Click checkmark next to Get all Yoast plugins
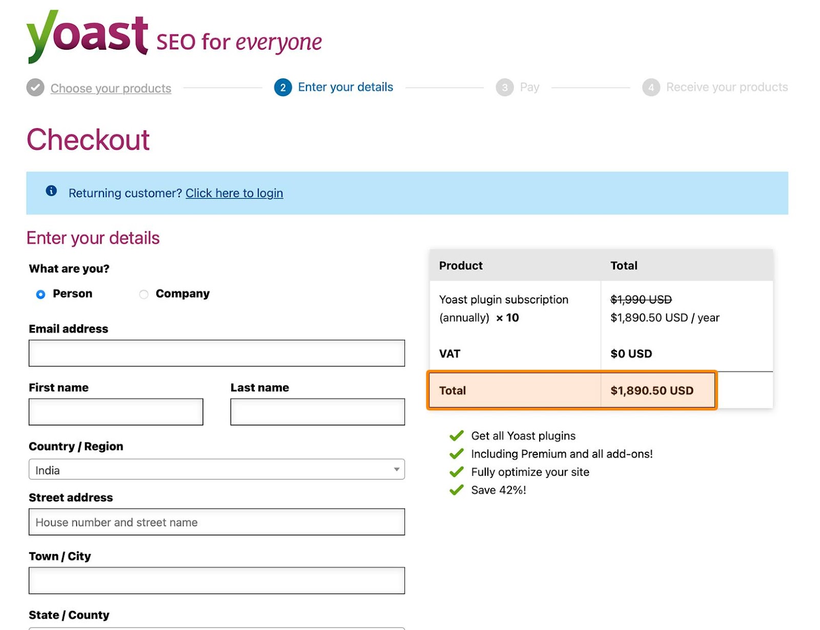820x630 pixels. point(456,436)
